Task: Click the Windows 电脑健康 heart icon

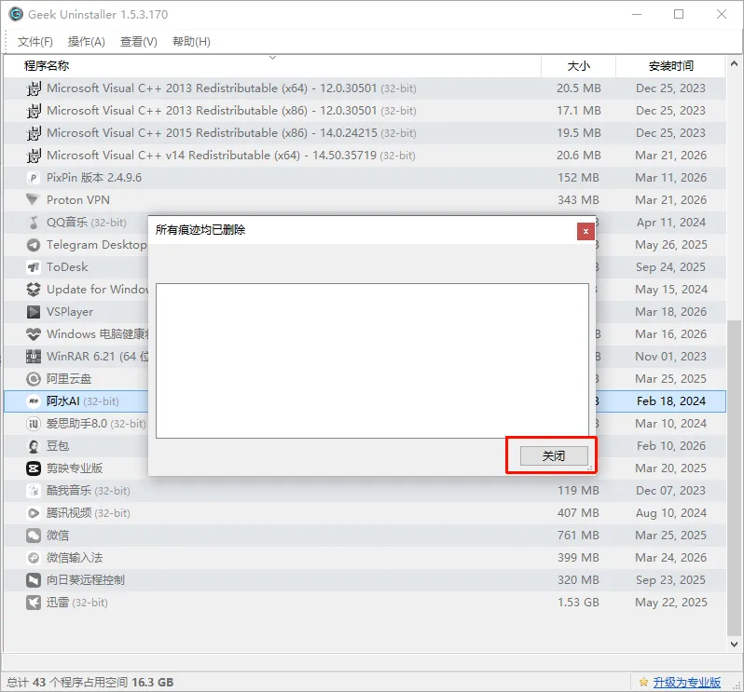Action: (x=34, y=334)
